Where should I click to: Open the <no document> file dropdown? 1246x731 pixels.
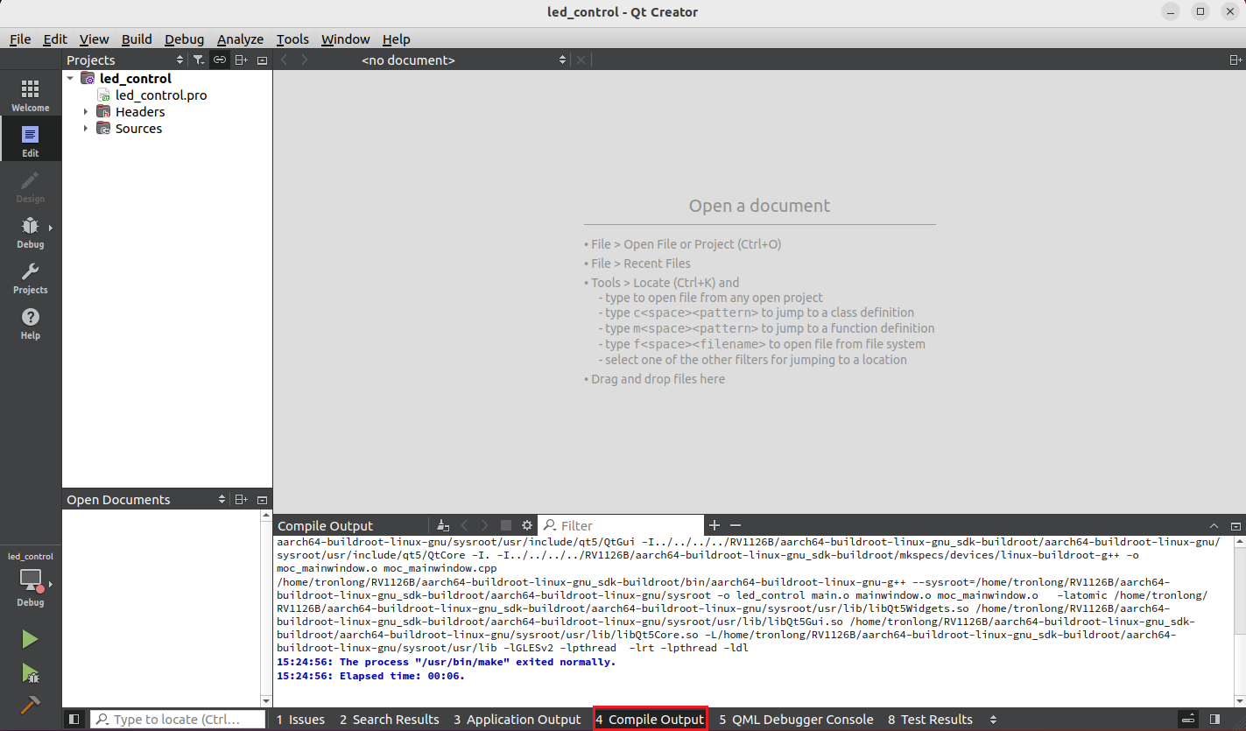(464, 60)
